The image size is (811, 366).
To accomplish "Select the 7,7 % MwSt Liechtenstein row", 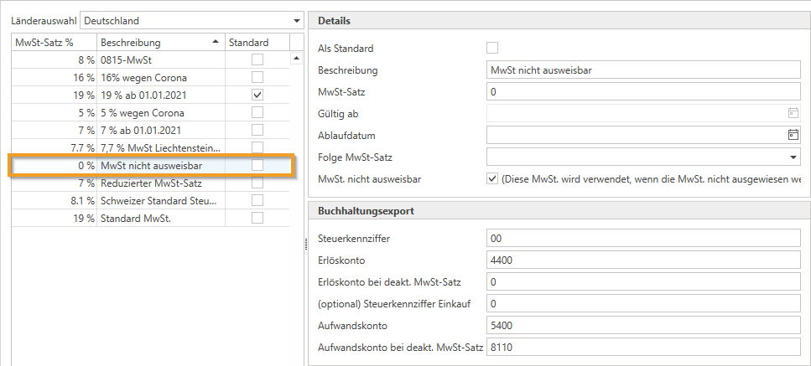I will pos(158,148).
